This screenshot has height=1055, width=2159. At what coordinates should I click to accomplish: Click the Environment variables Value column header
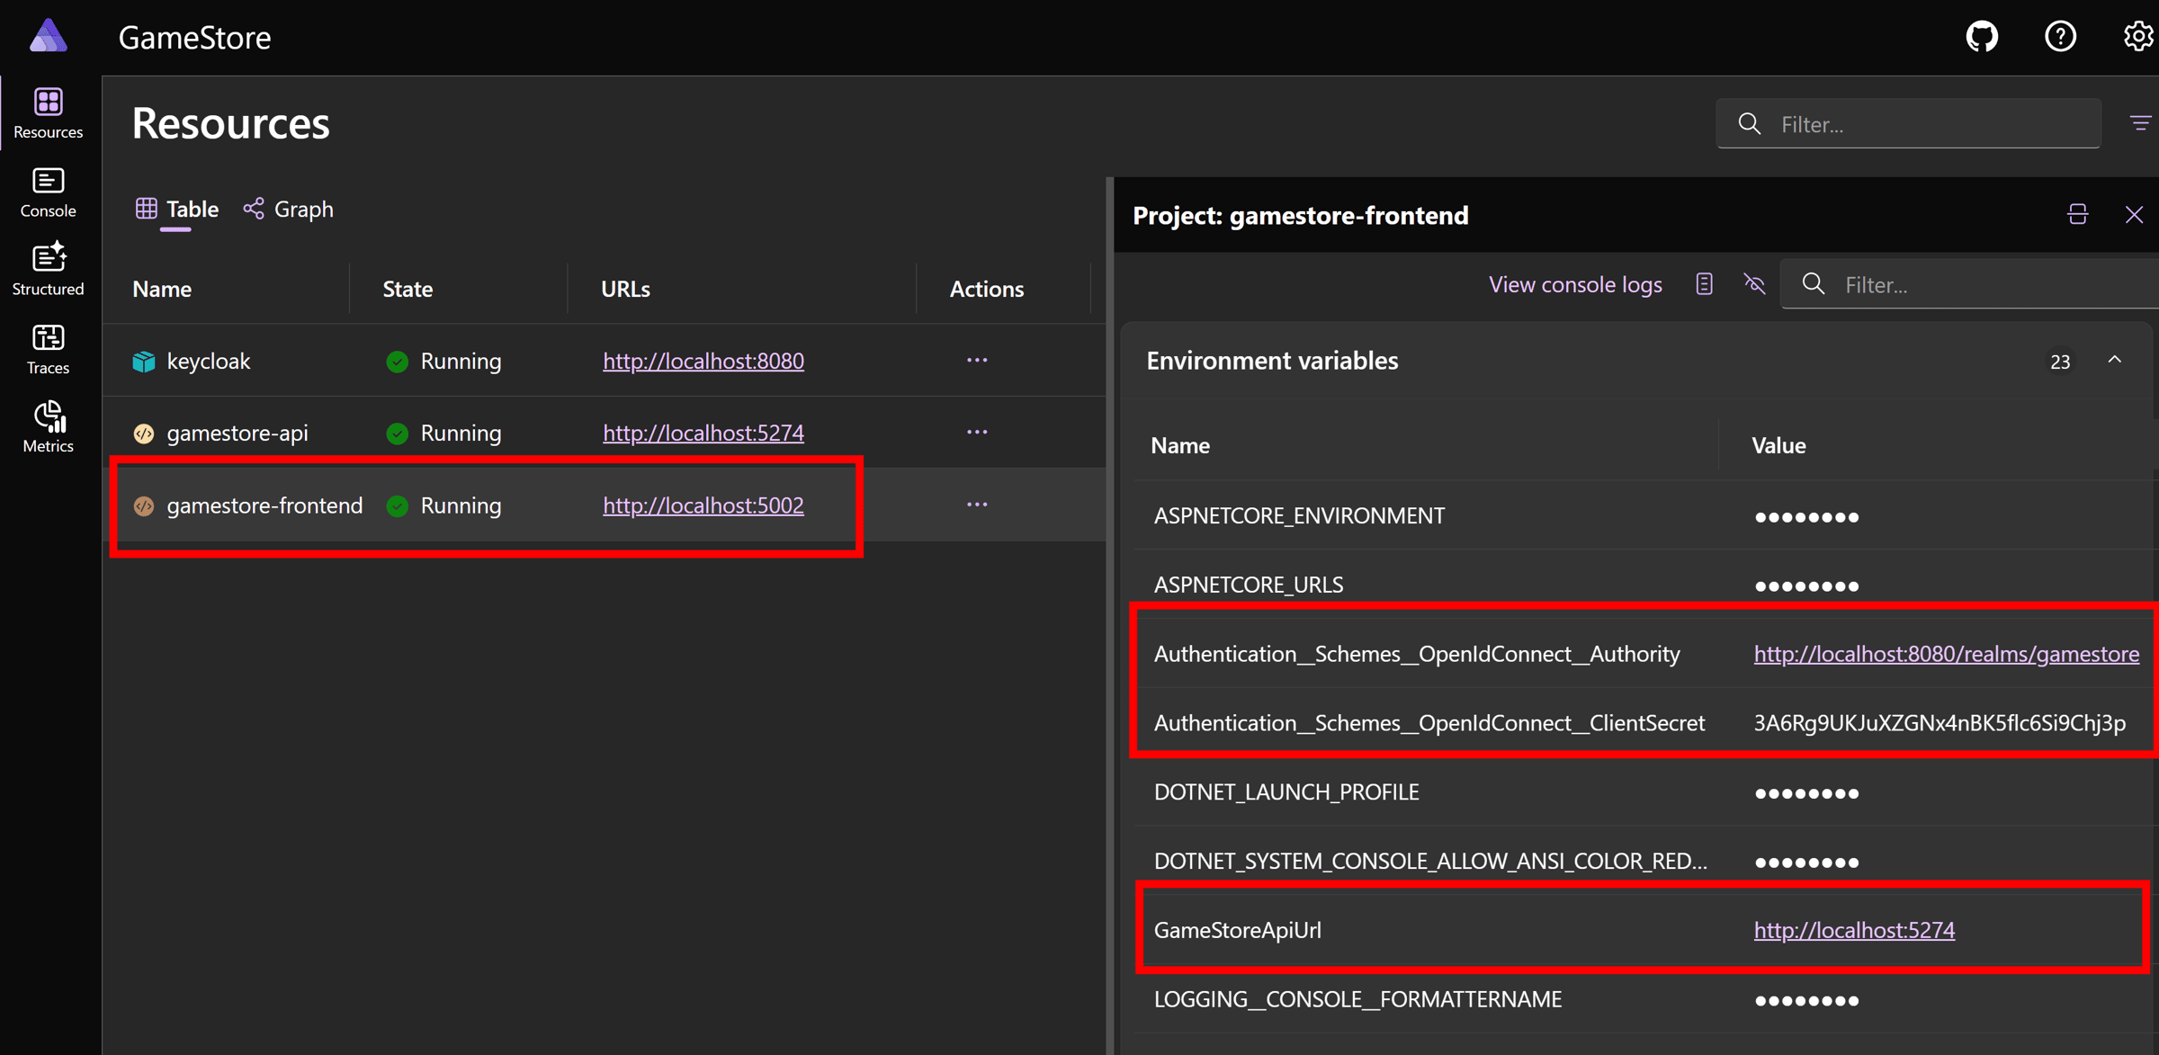tap(1778, 446)
